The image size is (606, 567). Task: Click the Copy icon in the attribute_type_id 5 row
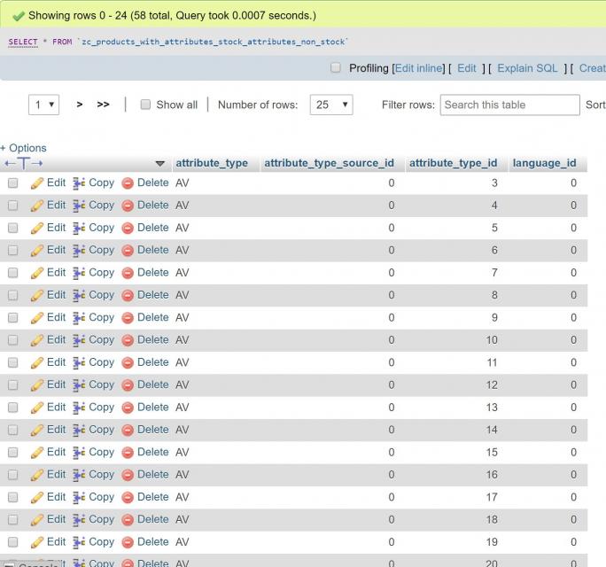pos(79,228)
